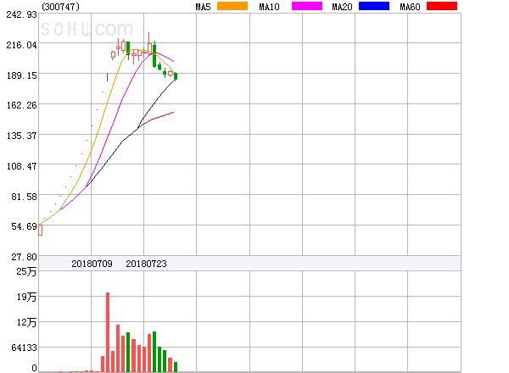Image resolution: width=509 pixels, height=373 pixels.
Task: Click the end of the red MA60 line
Action: 173,112
